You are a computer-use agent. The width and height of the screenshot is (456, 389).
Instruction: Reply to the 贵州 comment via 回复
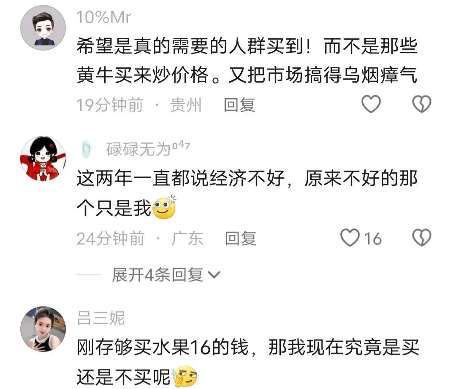pos(239,105)
